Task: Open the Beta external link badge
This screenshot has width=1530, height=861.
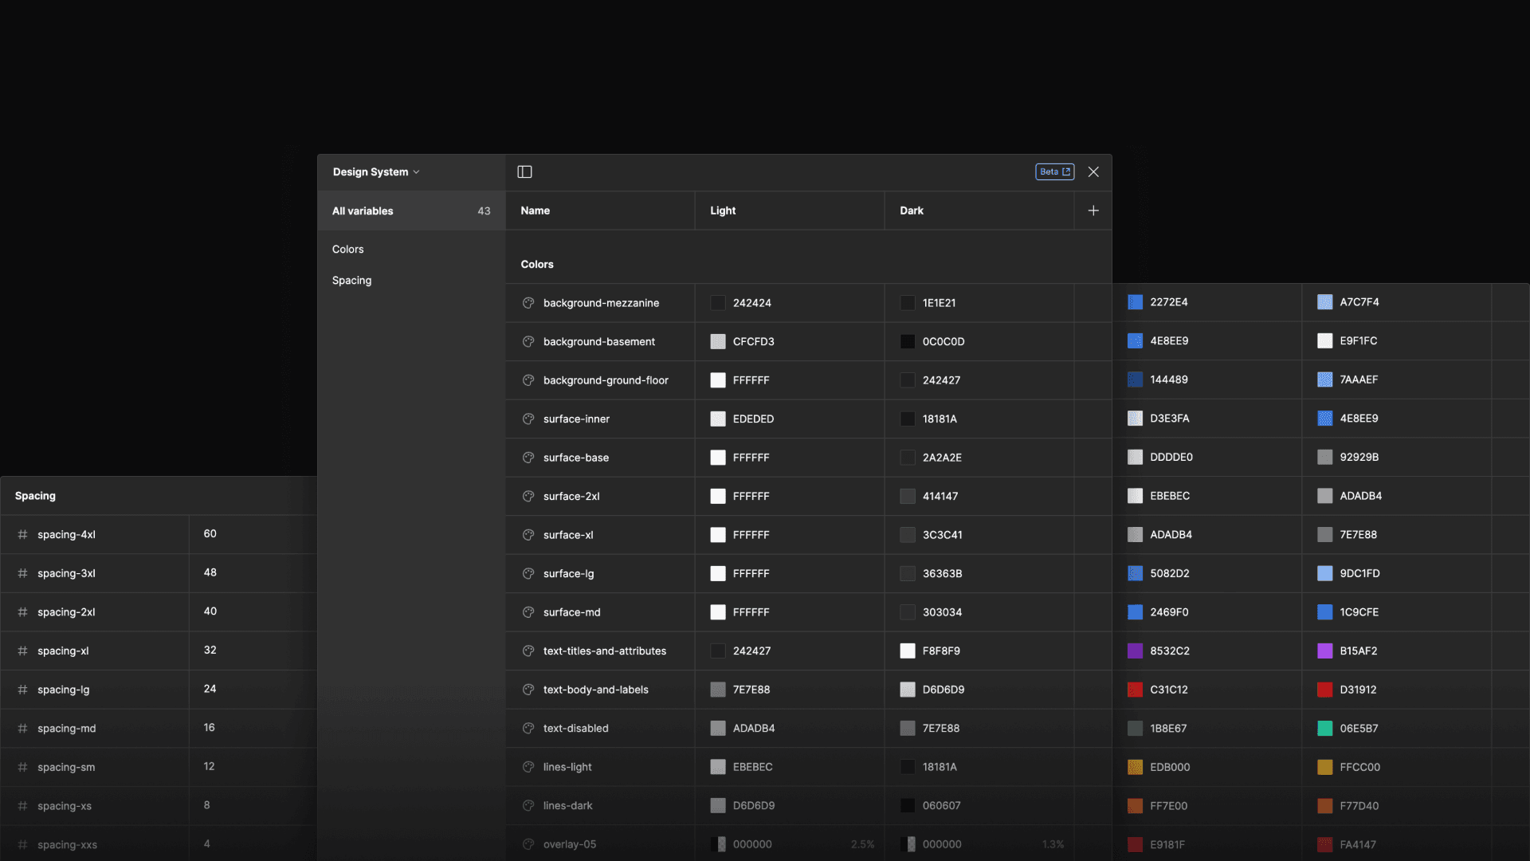Action: 1054,171
